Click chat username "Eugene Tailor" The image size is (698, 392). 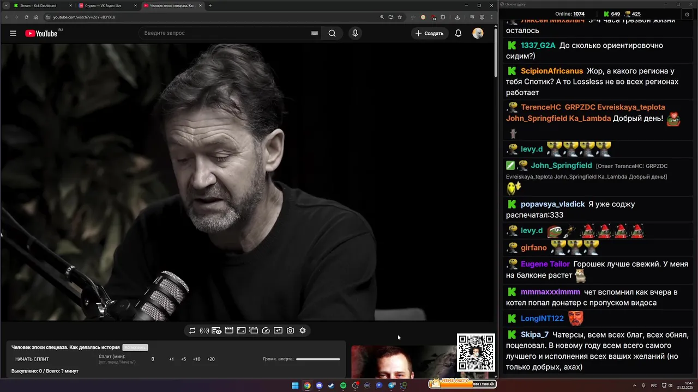click(x=545, y=264)
